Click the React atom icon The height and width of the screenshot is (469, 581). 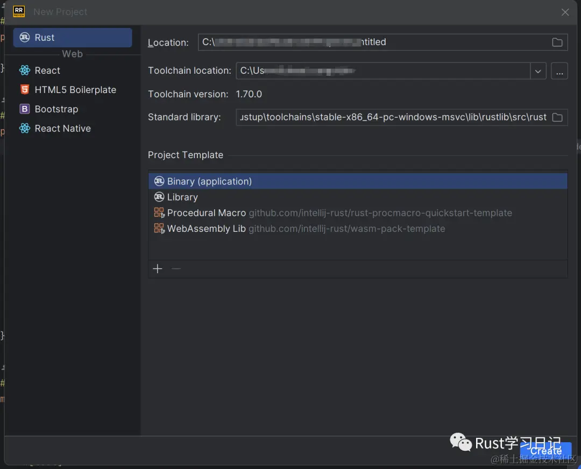(x=24, y=70)
